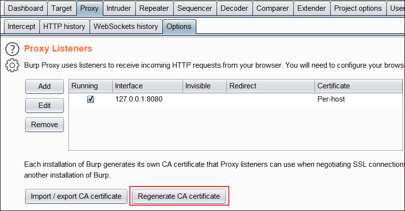Viewport: 405px width, 211px height.
Task: Select the Options sub-tab
Action: tap(179, 26)
